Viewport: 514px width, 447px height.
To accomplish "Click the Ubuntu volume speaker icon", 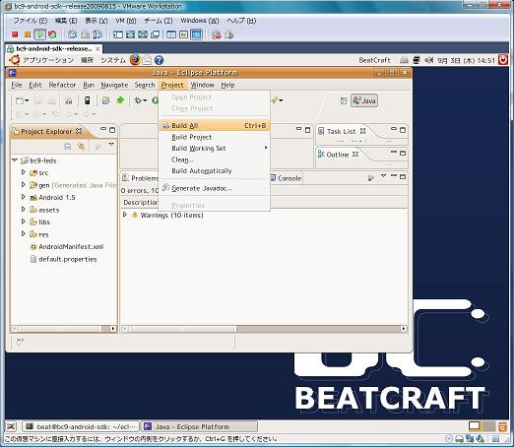I will pyautogui.click(x=429, y=60).
